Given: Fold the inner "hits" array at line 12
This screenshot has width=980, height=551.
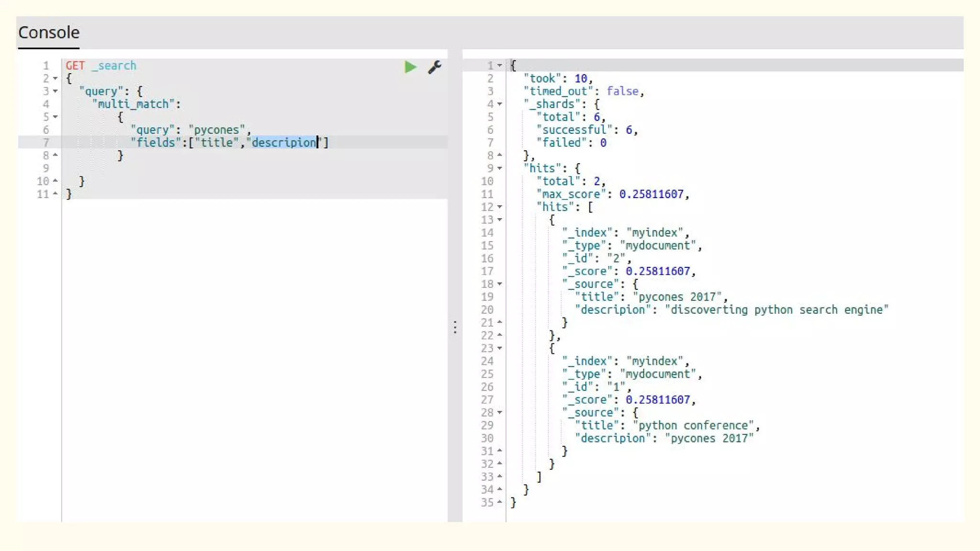Looking at the screenshot, I should 500,207.
